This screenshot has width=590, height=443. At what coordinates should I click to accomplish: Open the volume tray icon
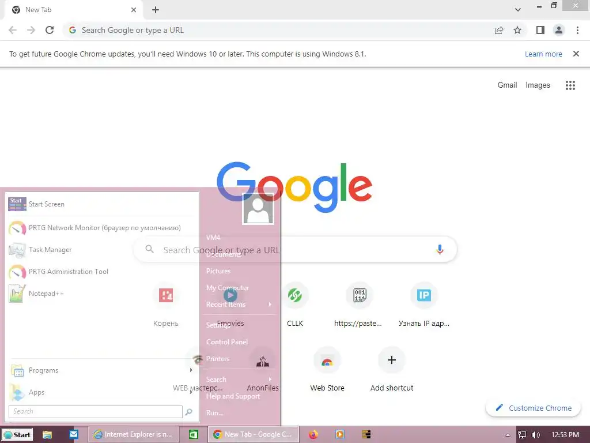[x=536, y=435]
